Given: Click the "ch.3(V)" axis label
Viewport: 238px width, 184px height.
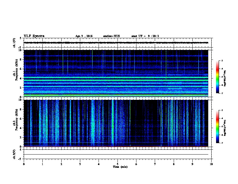Looking at the screenshot, I should pyautogui.click(x=14, y=154).
